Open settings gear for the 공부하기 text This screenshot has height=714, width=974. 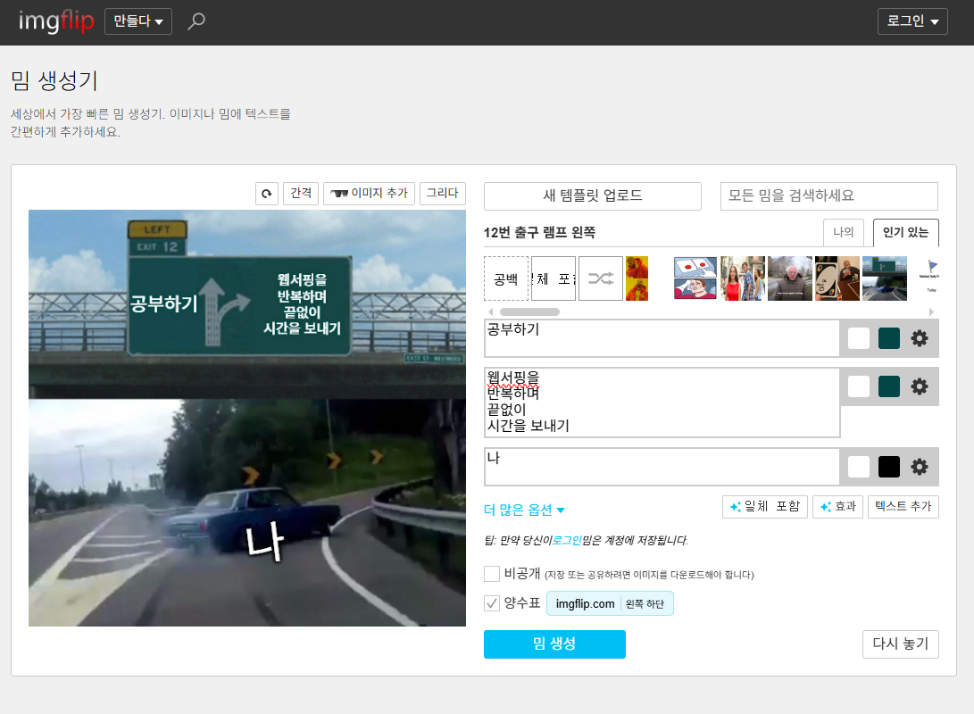pos(919,338)
